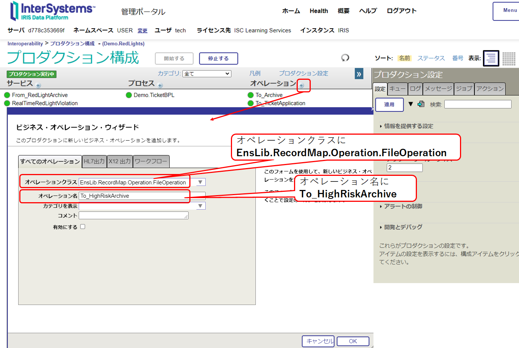Switch to the HL7出力 tab
This screenshot has height=348, width=519.
[94, 161]
